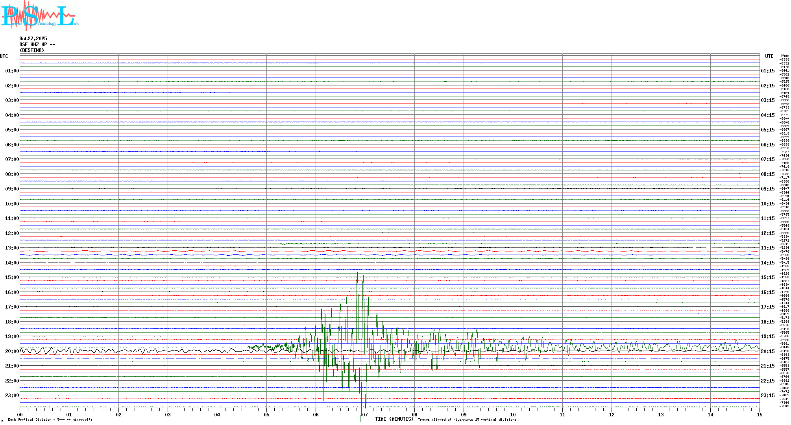Image resolution: width=791 pixels, height=425 pixels.
Task: Click minute 15 tick on bottom axis
Action: click(759, 414)
